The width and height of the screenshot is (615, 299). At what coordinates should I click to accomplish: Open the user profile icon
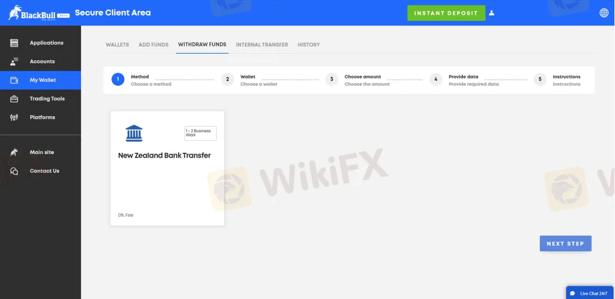point(492,13)
